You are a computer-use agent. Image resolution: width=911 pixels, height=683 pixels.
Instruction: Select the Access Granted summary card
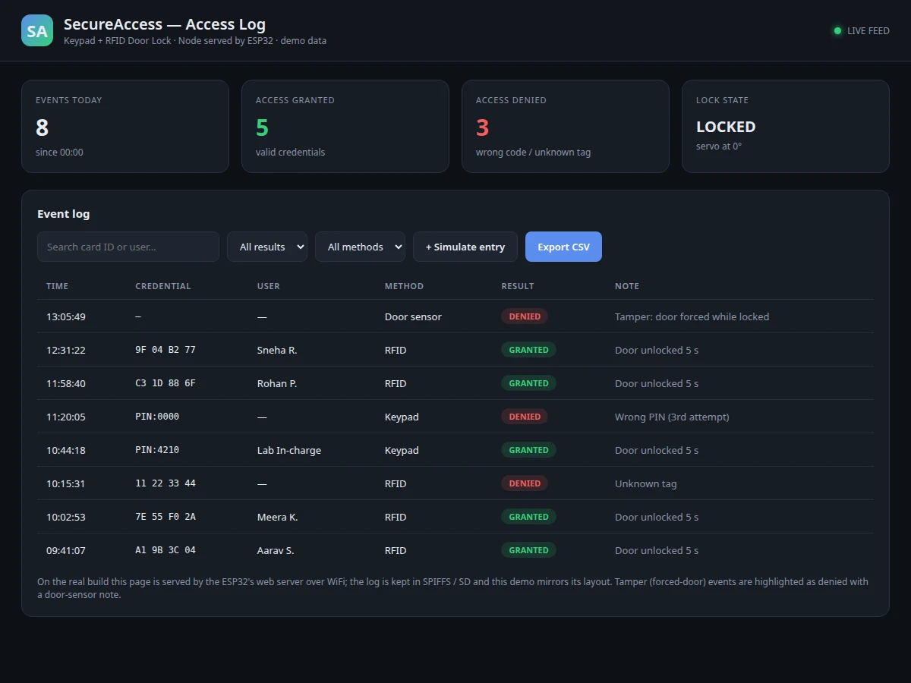(345, 127)
